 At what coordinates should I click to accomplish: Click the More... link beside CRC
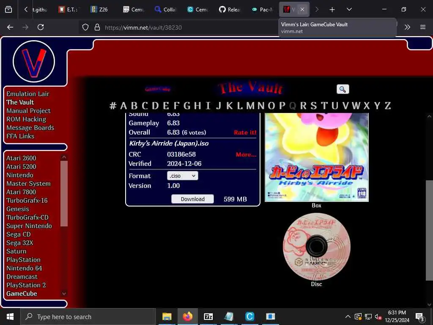coord(246,154)
